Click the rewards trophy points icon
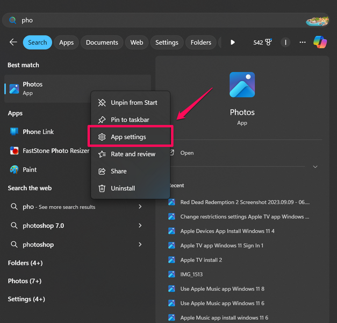337x323 pixels. (268, 43)
